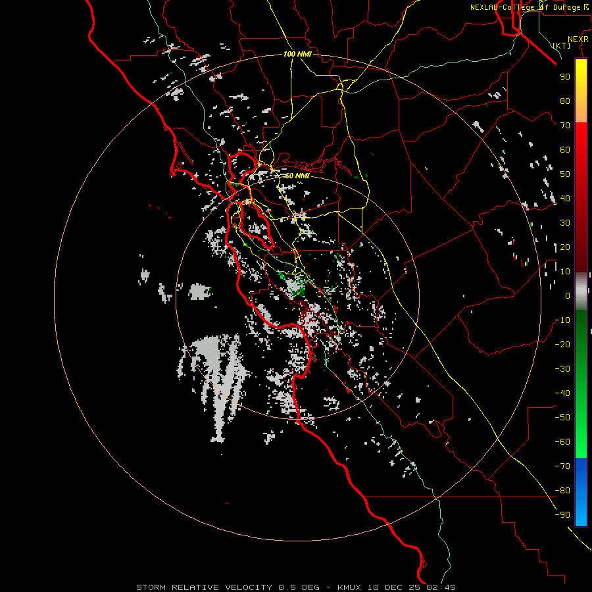Select the 20 value on velocity scale
The image size is (592, 592).
coord(565,247)
